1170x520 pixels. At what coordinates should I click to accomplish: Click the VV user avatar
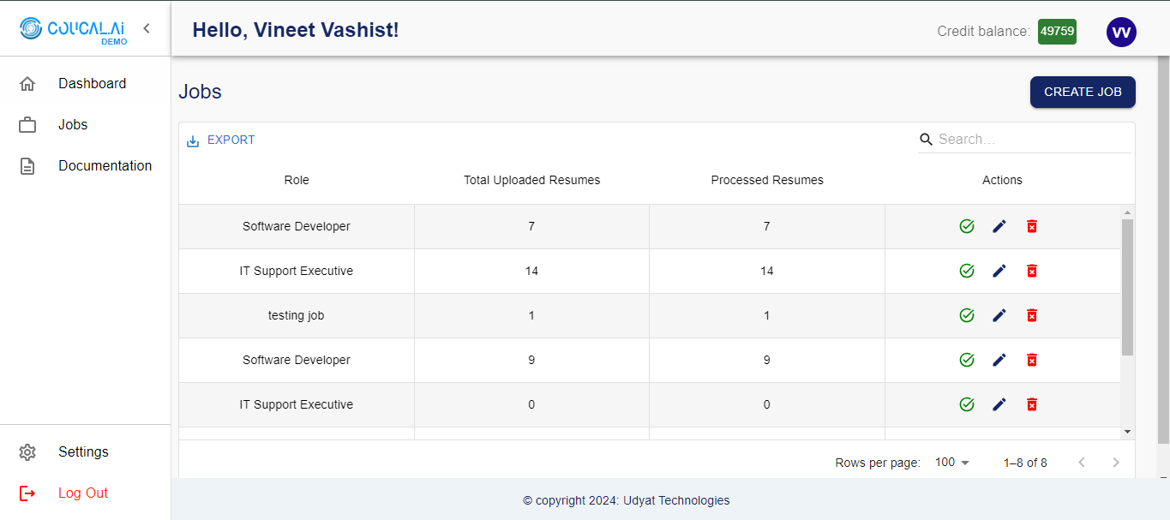click(x=1121, y=33)
